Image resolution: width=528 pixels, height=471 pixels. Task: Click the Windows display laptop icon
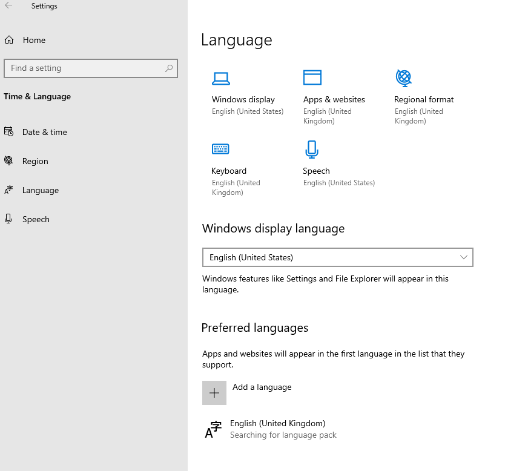click(221, 79)
